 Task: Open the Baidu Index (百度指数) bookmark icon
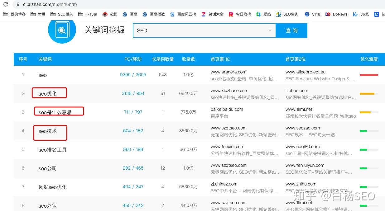tap(144, 14)
